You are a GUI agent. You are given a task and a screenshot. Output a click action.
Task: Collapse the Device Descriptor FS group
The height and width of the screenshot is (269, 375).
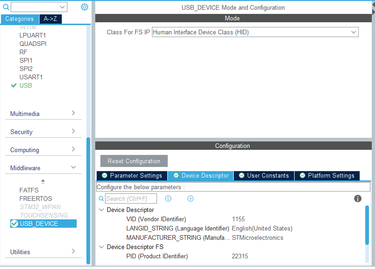(x=101, y=247)
